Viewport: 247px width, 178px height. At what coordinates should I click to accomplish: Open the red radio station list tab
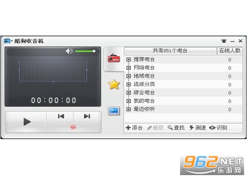114,59
